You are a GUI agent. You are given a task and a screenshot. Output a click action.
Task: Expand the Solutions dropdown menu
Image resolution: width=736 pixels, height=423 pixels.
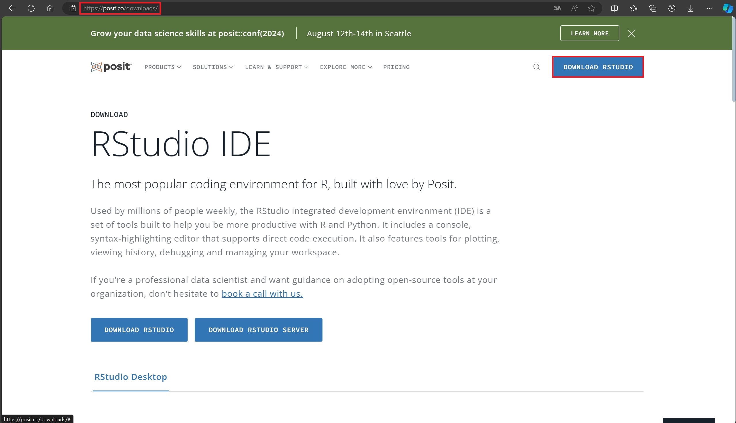(213, 67)
